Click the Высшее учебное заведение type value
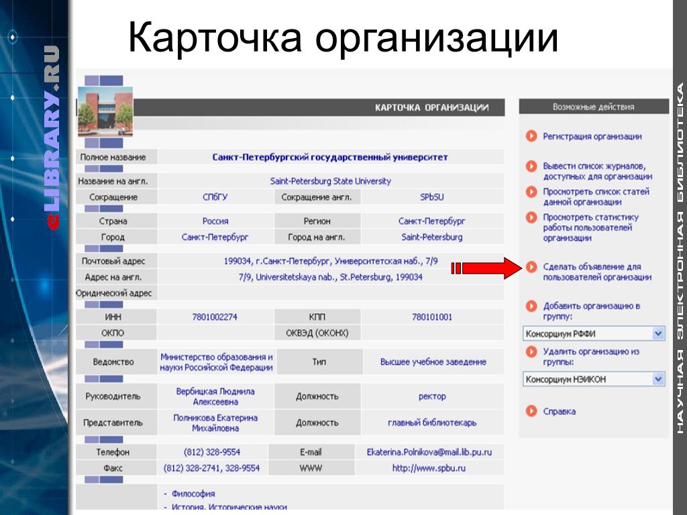Image resolution: width=687 pixels, height=515 pixels. [x=433, y=362]
